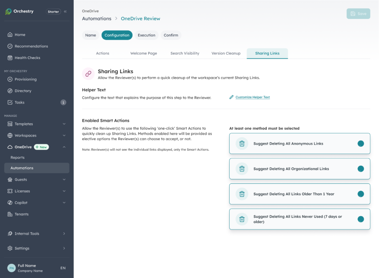Image resolution: width=379 pixels, height=278 pixels.
Task: Click trash icon for Links Never Used
Action: coord(242,219)
